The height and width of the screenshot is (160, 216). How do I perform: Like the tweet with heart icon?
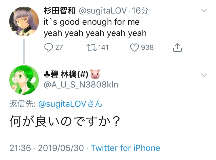(x=134, y=47)
